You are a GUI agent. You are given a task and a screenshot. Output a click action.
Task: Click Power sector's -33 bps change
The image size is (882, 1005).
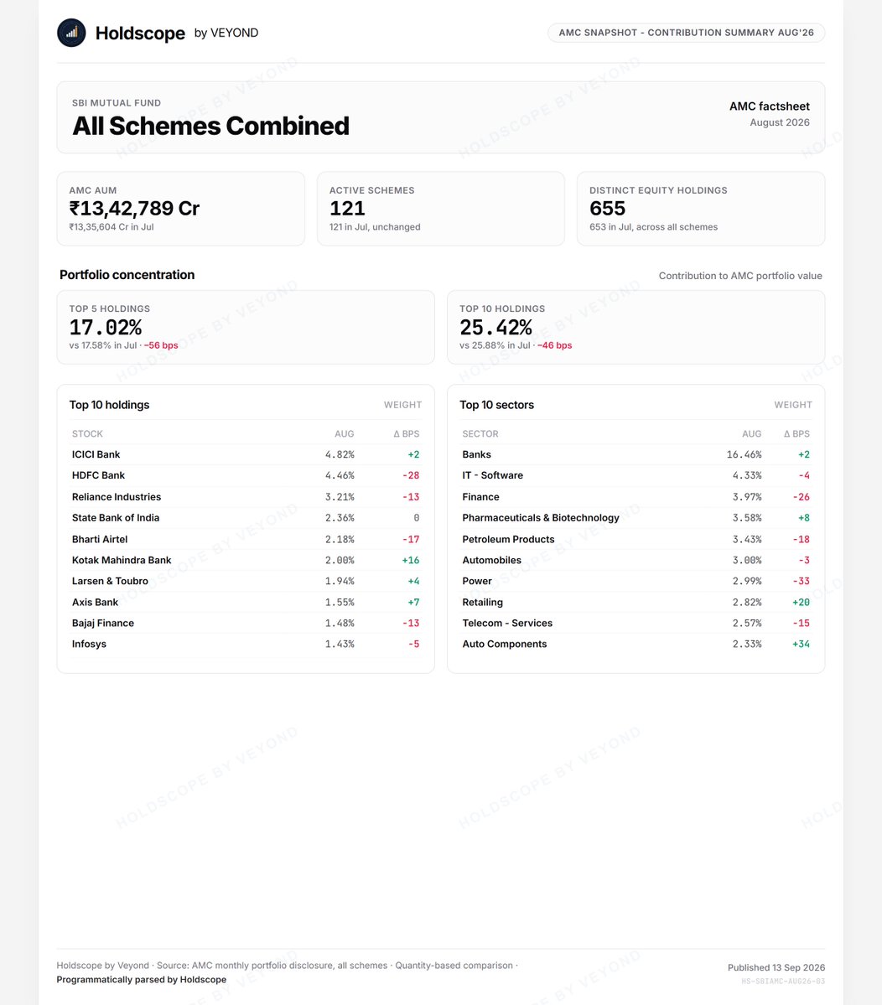[x=802, y=581]
